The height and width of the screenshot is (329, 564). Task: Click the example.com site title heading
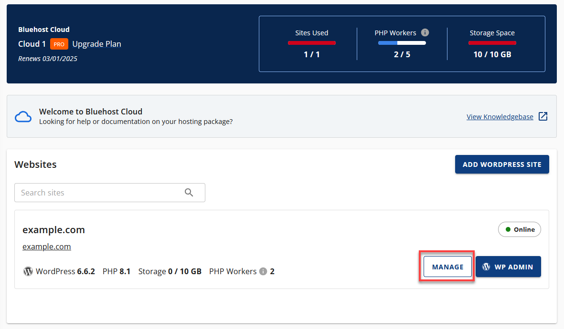[x=53, y=229]
